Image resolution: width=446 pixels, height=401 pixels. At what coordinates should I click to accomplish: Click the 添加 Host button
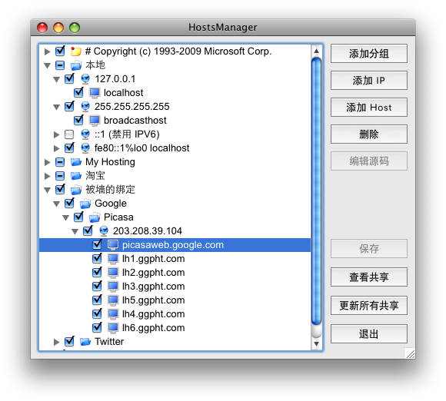[368, 108]
